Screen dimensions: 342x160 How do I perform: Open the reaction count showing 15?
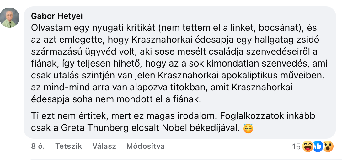296,147
